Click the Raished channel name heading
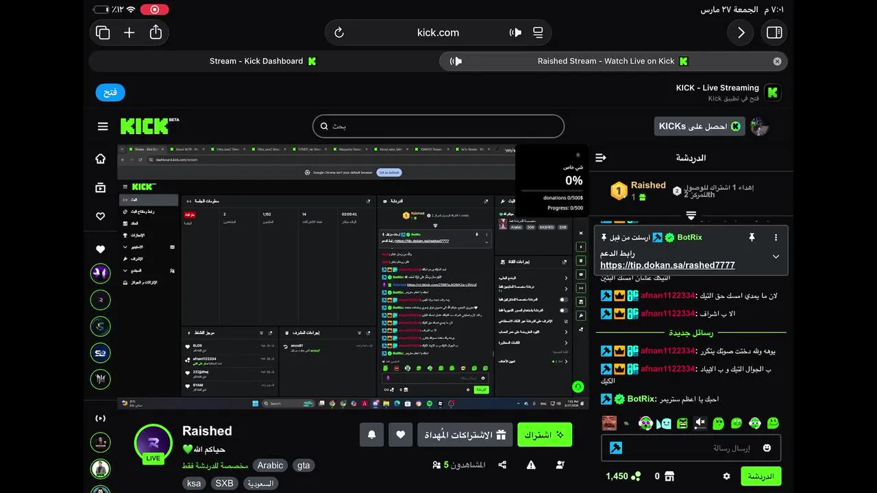Screen dimensions: 877x493 coord(207,431)
